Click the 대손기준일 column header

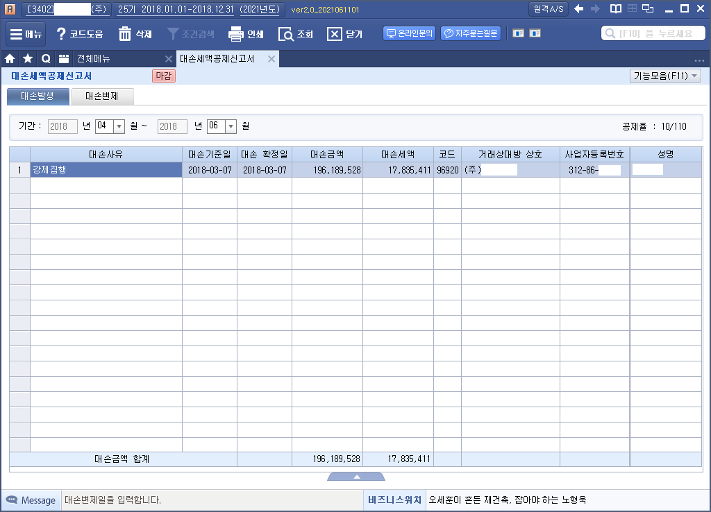[x=210, y=155]
